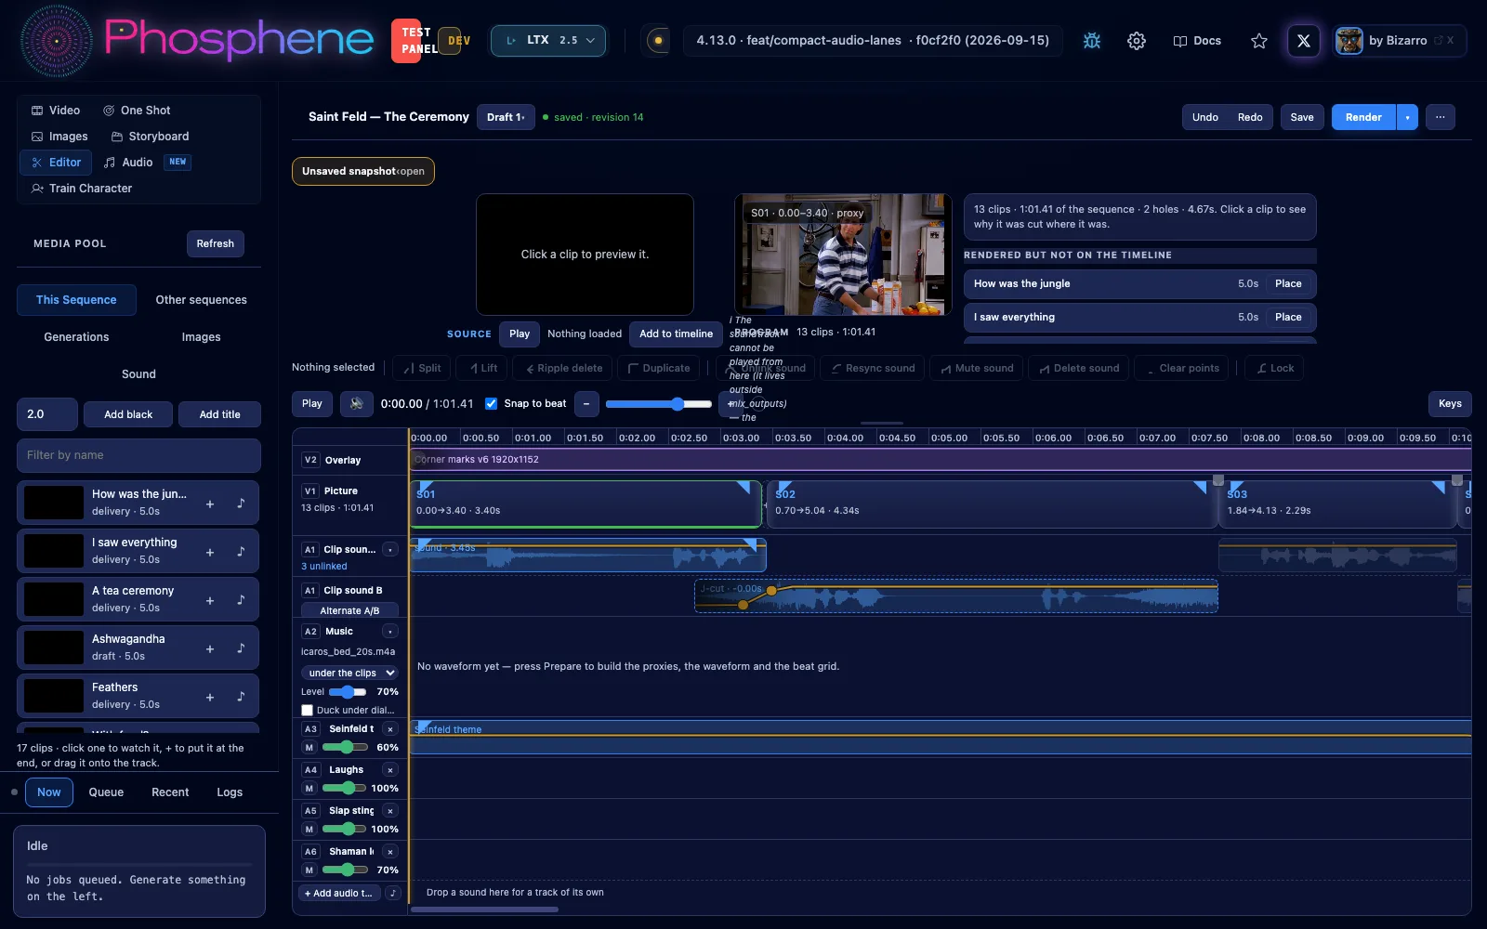Open the Render options dropdown arrow
Viewport: 1487px width, 929px height.
[x=1407, y=117]
